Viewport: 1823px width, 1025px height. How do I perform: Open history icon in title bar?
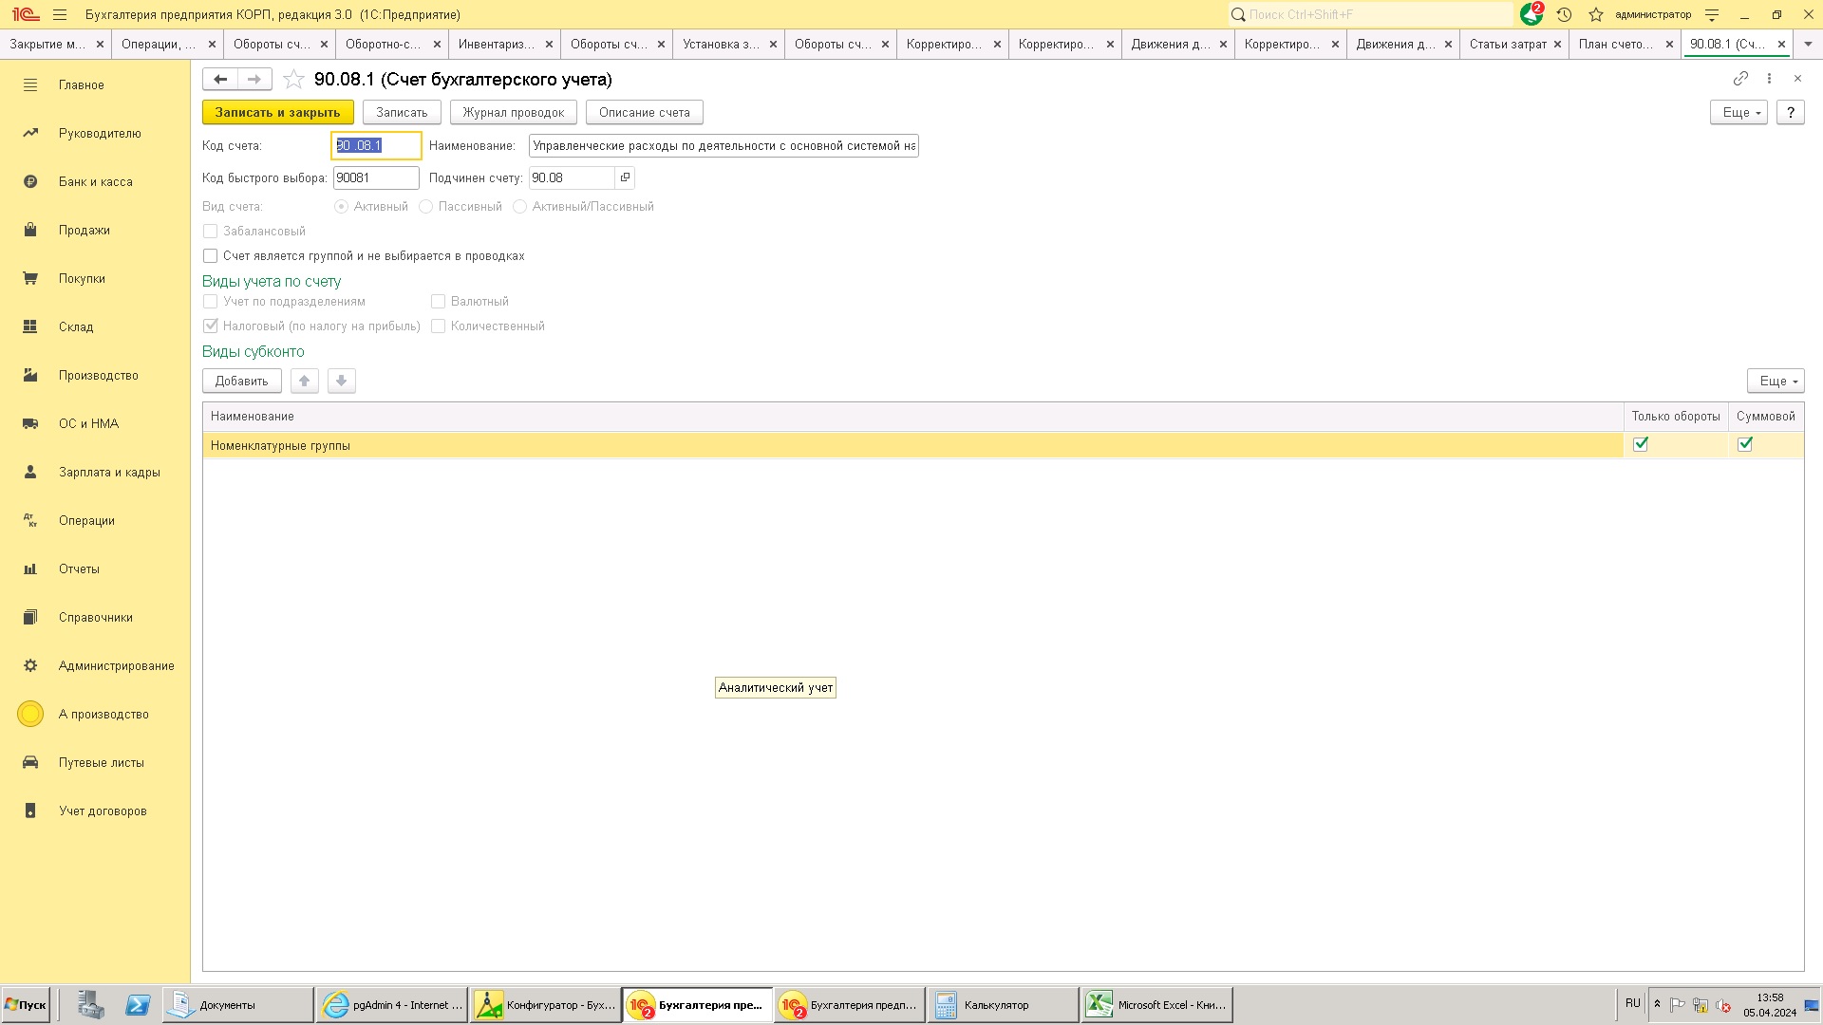coord(1564,14)
